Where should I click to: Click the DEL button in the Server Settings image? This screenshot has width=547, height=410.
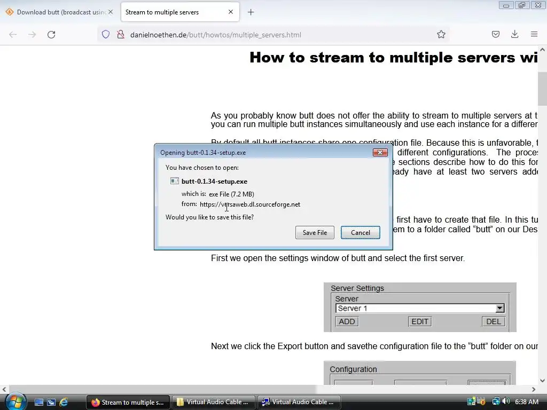tap(493, 321)
